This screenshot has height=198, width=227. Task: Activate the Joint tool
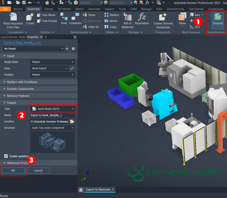[x=64, y=19]
